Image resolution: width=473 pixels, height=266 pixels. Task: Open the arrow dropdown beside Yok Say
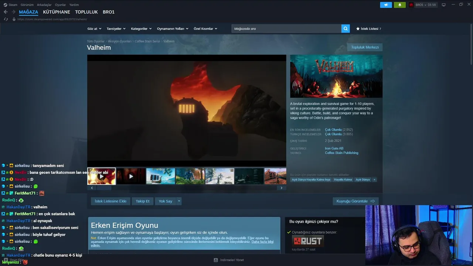[x=179, y=201]
